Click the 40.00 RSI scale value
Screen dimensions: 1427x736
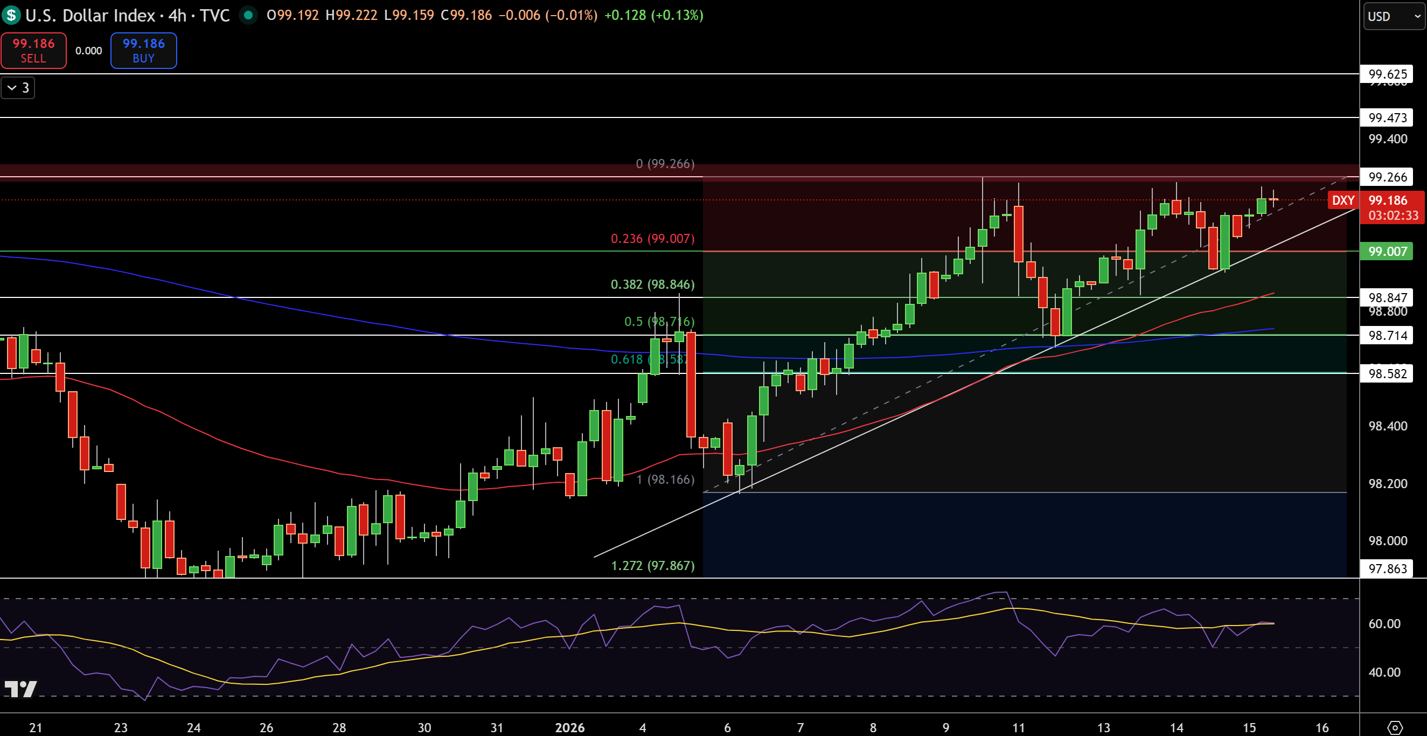pyautogui.click(x=1384, y=672)
